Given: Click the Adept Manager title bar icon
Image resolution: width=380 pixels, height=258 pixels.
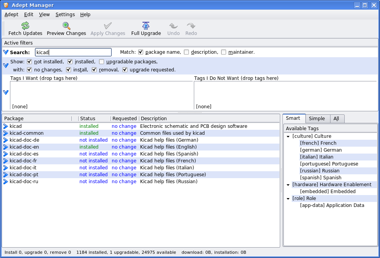Looking at the screenshot, I should 6,5.
